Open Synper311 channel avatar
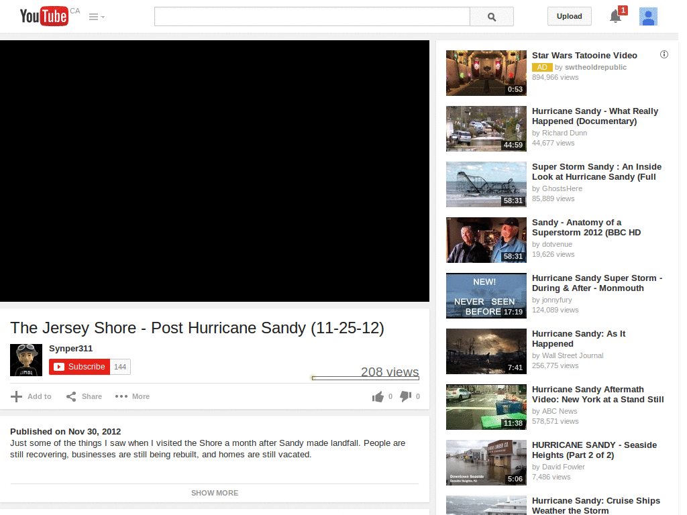This screenshot has width=687, height=515. tap(26, 360)
